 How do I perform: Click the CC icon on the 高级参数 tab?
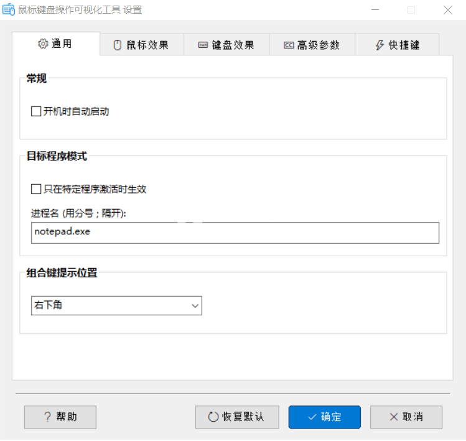coord(289,45)
